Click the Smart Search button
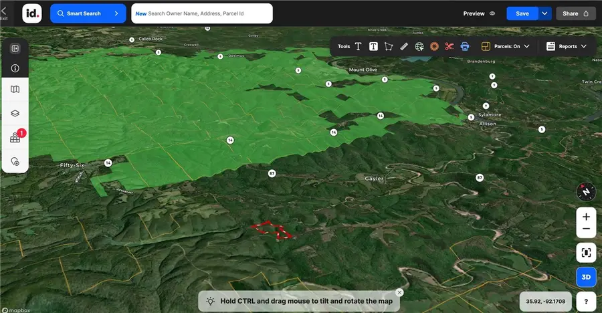Image resolution: width=602 pixels, height=313 pixels. click(x=88, y=13)
